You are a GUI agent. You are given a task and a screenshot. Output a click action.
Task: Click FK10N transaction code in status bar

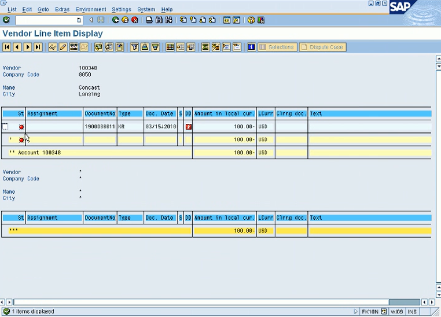(370, 311)
